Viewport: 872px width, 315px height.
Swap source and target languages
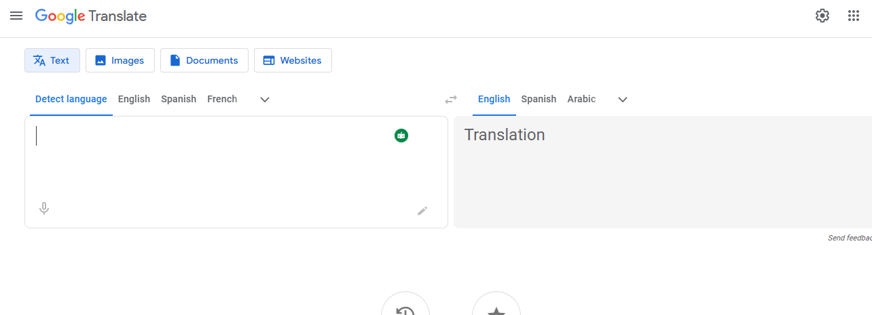tap(451, 100)
